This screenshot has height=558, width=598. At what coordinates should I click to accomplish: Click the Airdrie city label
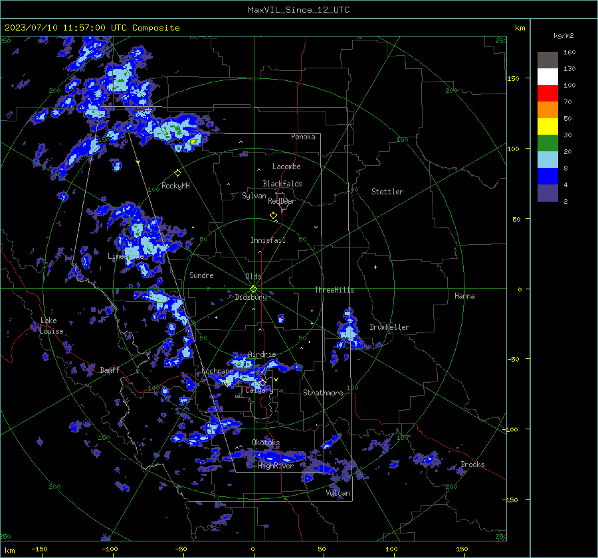pos(262,354)
